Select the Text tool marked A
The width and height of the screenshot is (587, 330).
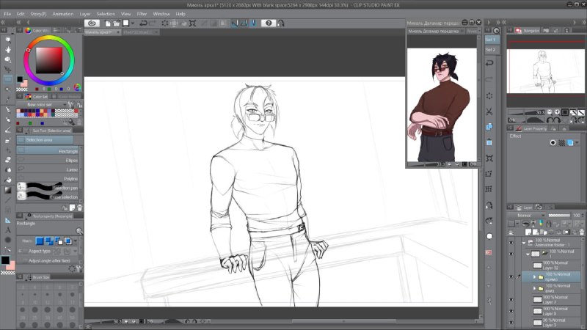point(8,230)
